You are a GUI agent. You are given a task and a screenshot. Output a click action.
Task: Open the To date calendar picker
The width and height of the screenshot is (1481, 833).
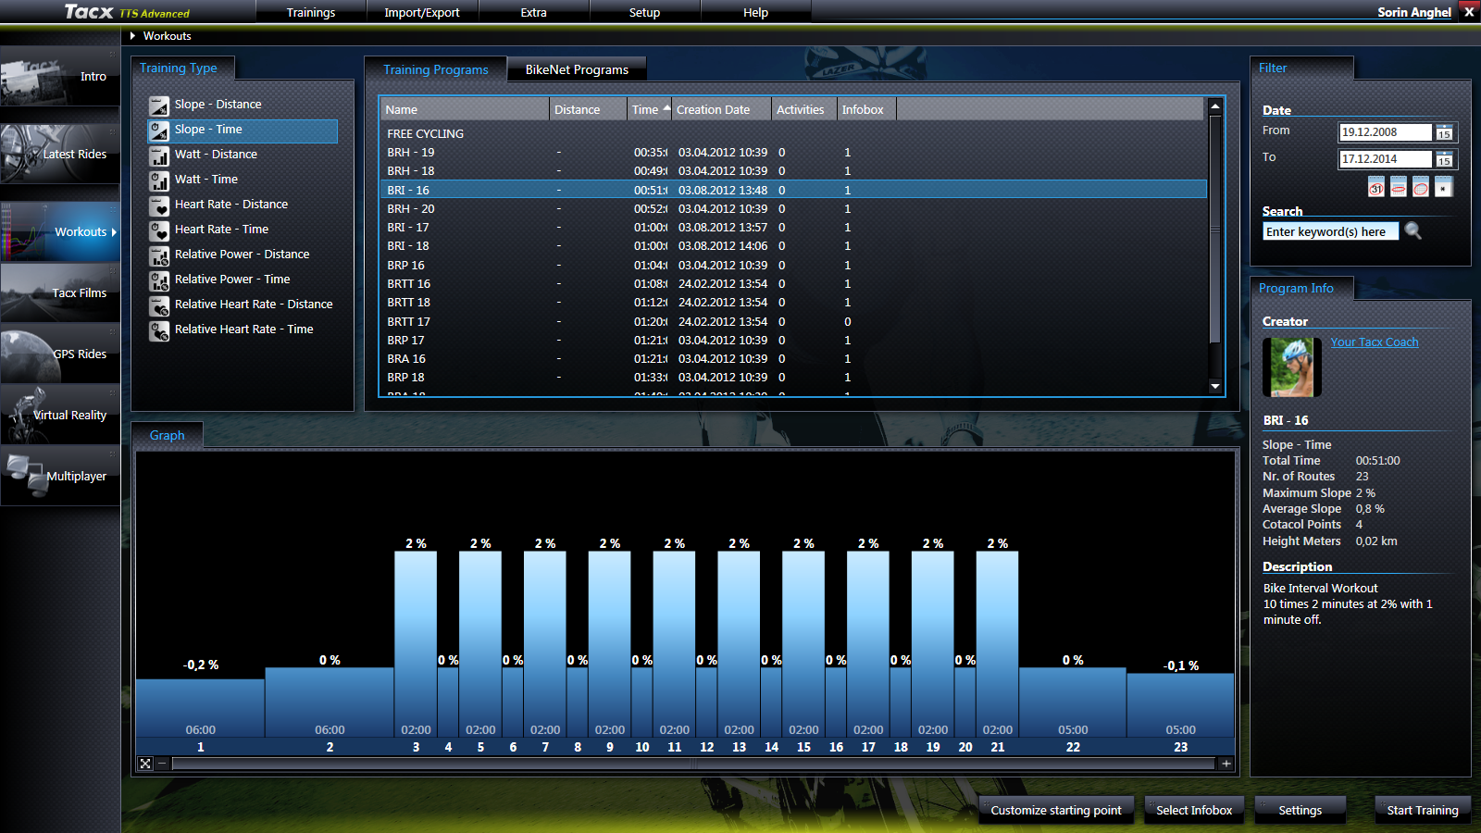[x=1444, y=159]
